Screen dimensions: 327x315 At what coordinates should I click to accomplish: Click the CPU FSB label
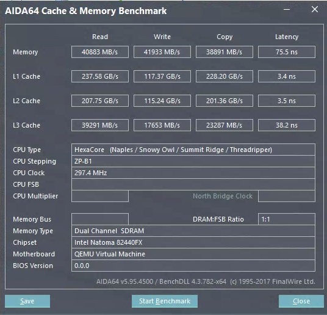[x=26, y=184]
